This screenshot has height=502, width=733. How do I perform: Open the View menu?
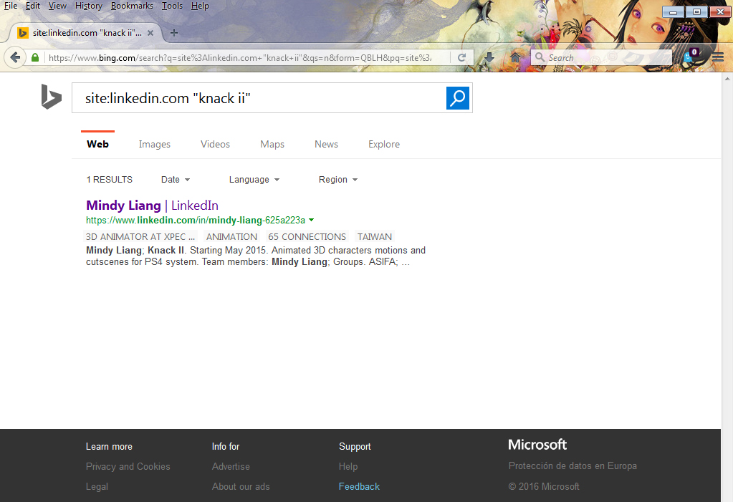pyautogui.click(x=57, y=6)
